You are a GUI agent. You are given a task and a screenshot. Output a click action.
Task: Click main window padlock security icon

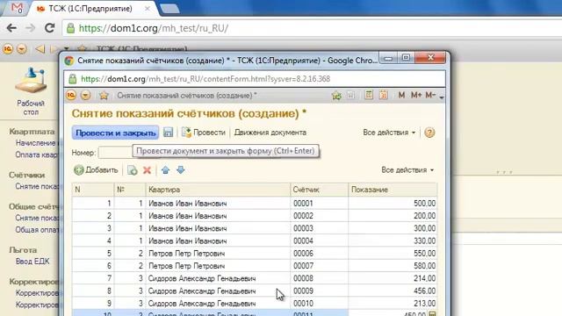pos(71,28)
